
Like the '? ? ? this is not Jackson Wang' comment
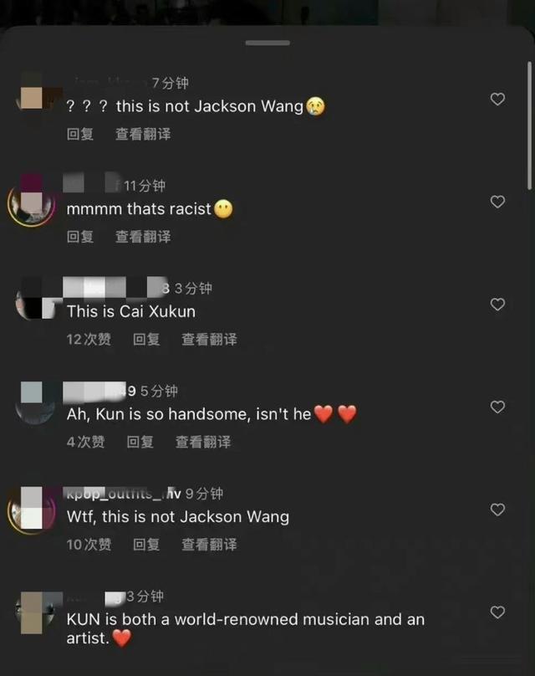coord(497,100)
